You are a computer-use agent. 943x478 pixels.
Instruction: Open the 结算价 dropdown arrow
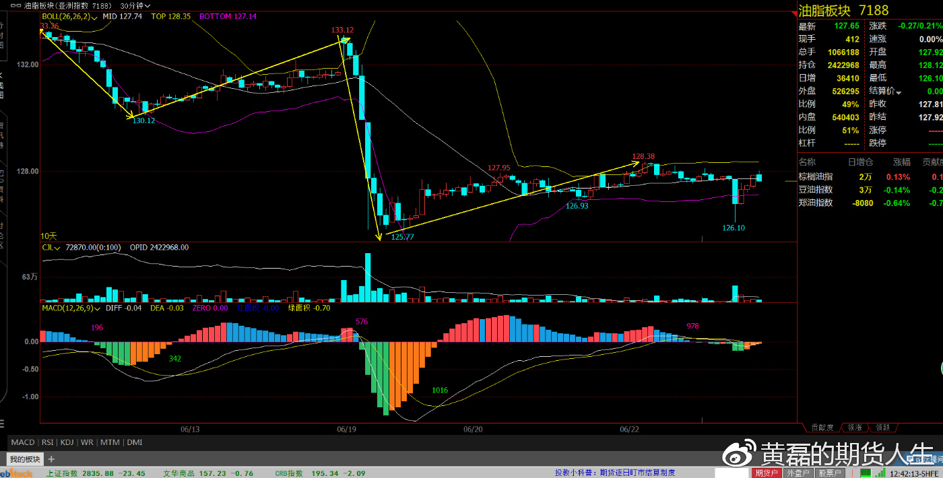pyautogui.click(x=899, y=92)
